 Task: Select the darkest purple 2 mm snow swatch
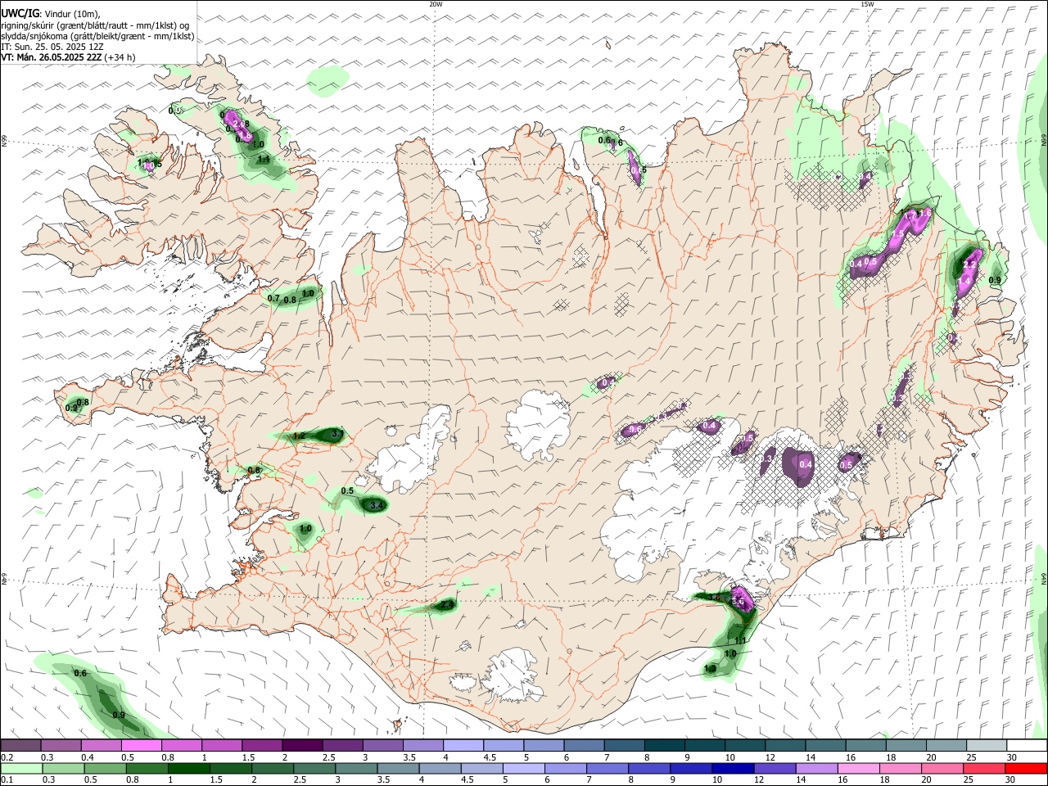(301, 746)
